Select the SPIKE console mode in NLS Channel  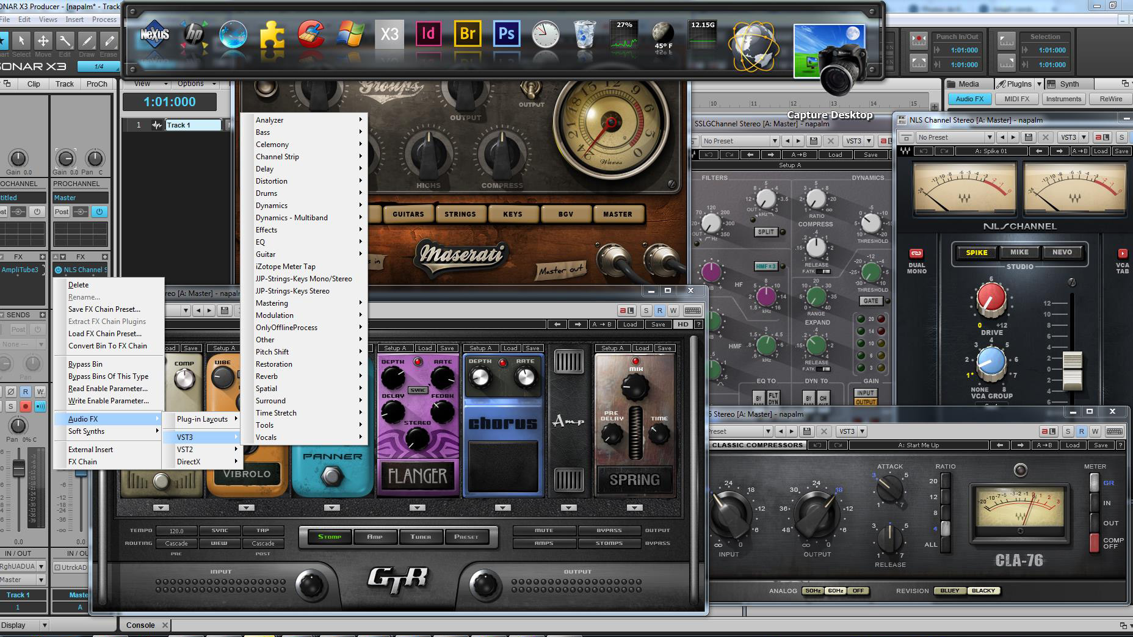tap(976, 253)
